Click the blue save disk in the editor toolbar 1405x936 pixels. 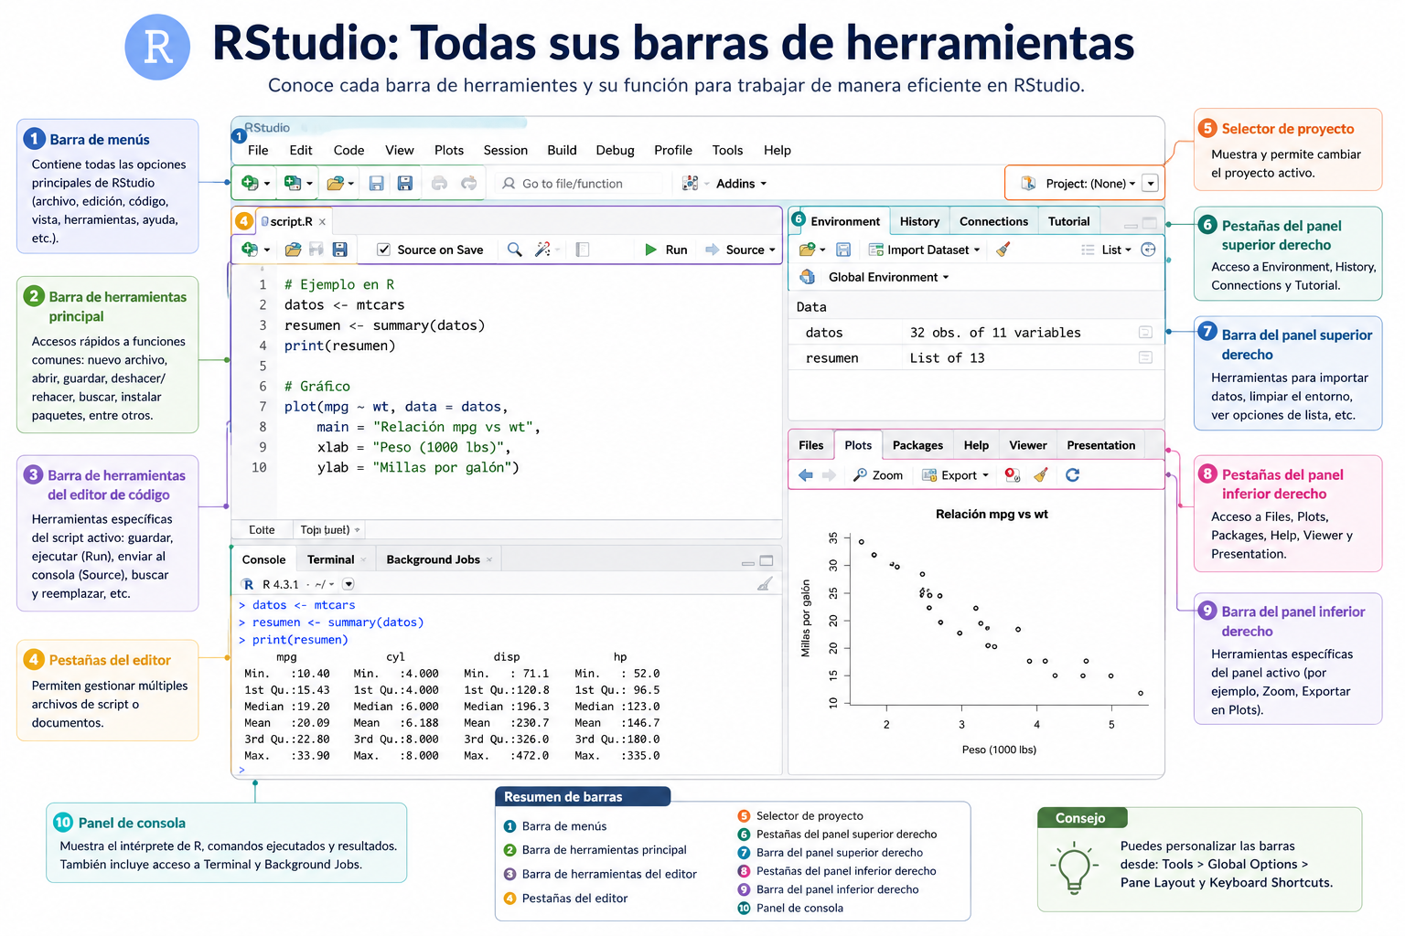click(339, 250)
